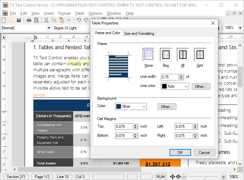
Task: Click the Print icon in toolbar
Action: click(29, 20)
